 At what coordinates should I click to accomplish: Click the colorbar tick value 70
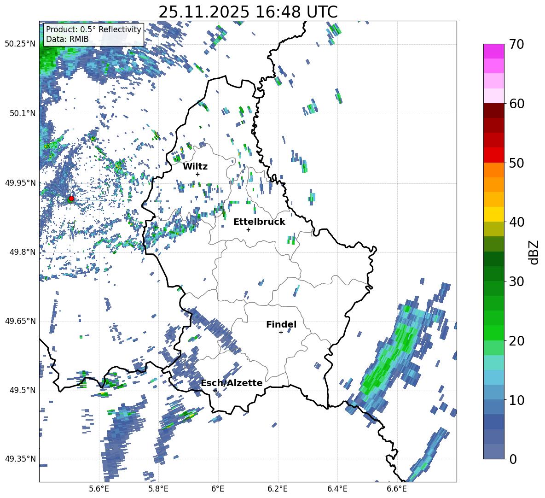(516, 45)
